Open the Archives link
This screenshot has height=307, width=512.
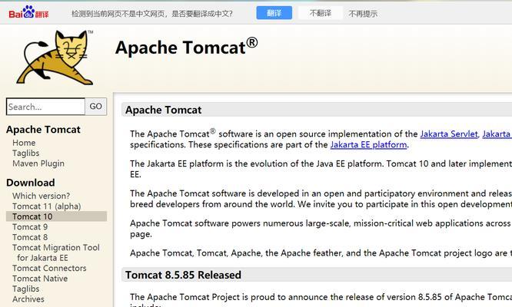click(x=28, y=299)
